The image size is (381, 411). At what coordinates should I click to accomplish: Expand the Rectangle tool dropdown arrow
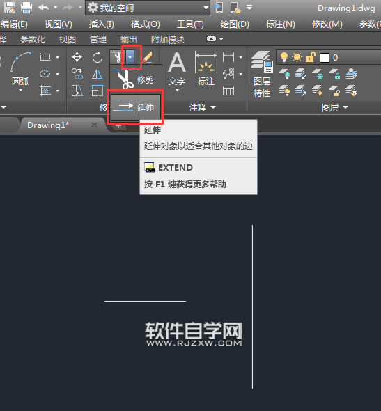pyautogui.click(x=57, y=57)
